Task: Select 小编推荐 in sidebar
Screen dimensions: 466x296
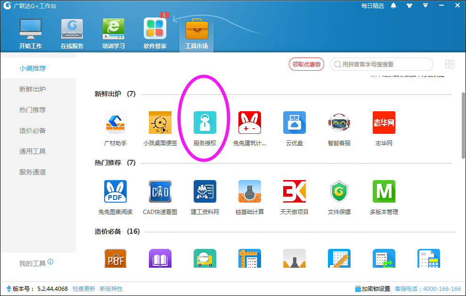Action: click(33, 68)
